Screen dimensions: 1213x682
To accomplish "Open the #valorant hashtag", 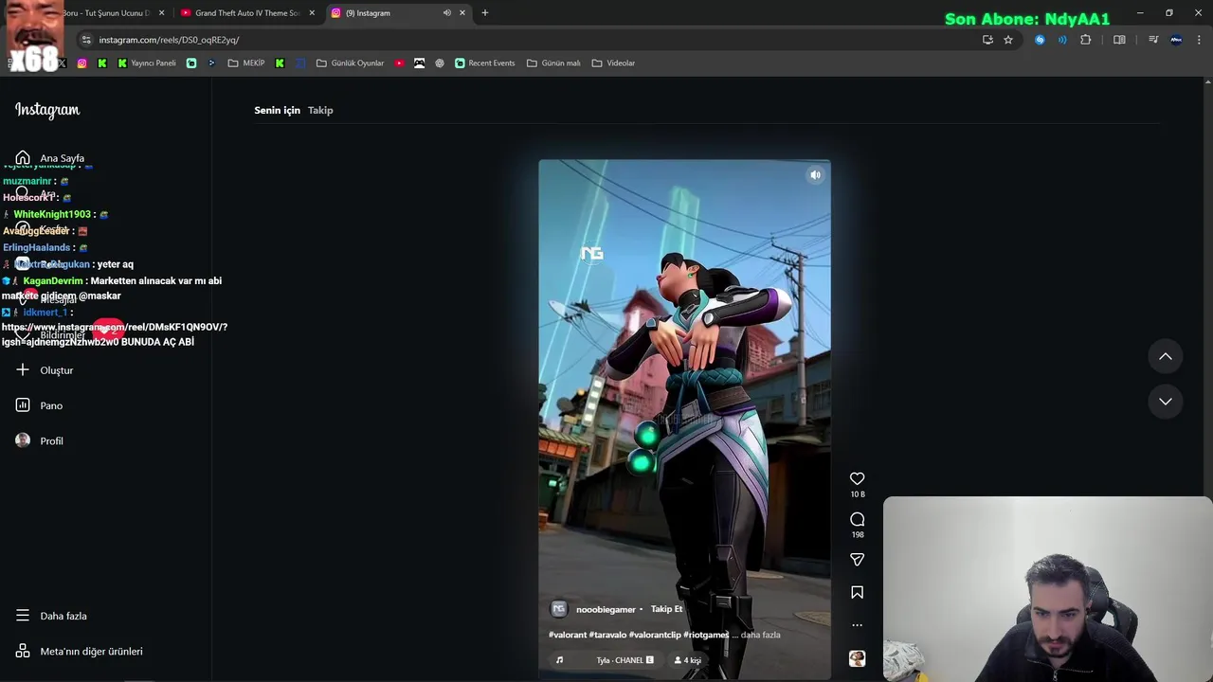I will [x=567, y=635].
